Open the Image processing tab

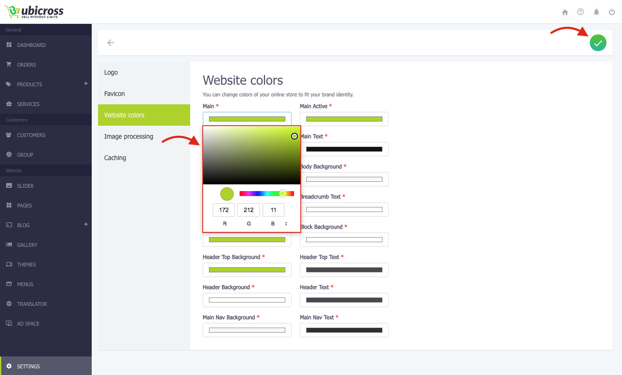click(x=144, y=137)
